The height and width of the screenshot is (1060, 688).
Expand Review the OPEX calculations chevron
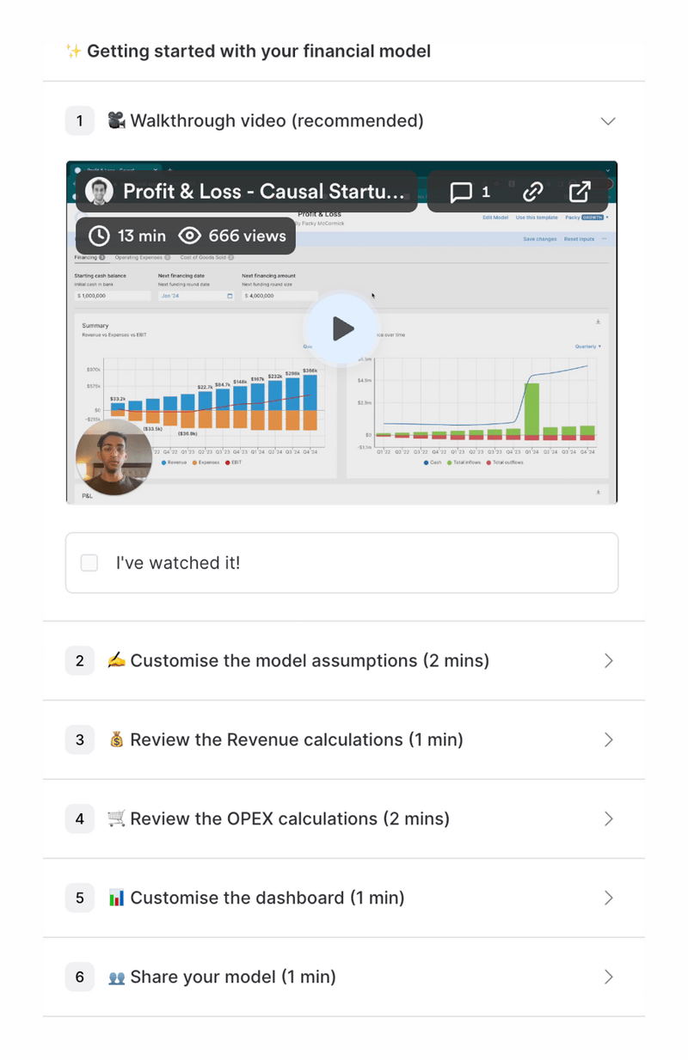(608, 819)
